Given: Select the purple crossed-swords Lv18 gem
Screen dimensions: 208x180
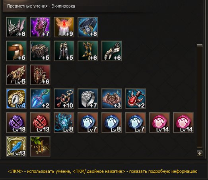Looking at the screenshot, I should [16, 123].
